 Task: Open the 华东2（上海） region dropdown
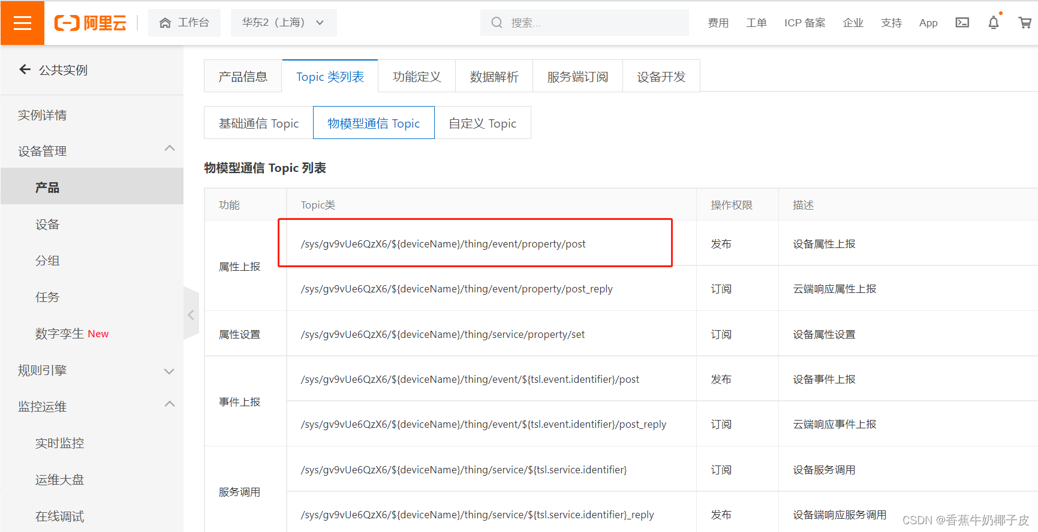pos(283,23)
